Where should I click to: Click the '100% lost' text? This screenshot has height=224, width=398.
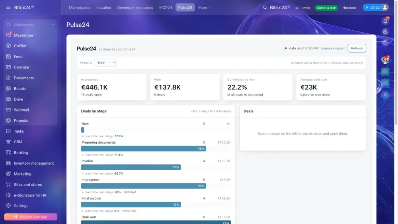click(129, 211)
